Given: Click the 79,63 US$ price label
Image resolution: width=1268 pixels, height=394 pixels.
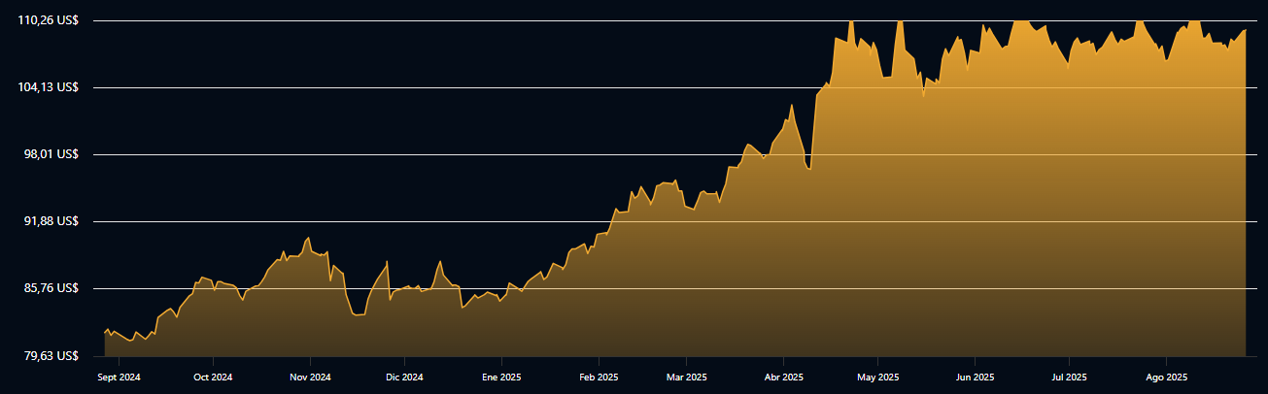Looking at the screenshot, I should (x=51, y=355).
